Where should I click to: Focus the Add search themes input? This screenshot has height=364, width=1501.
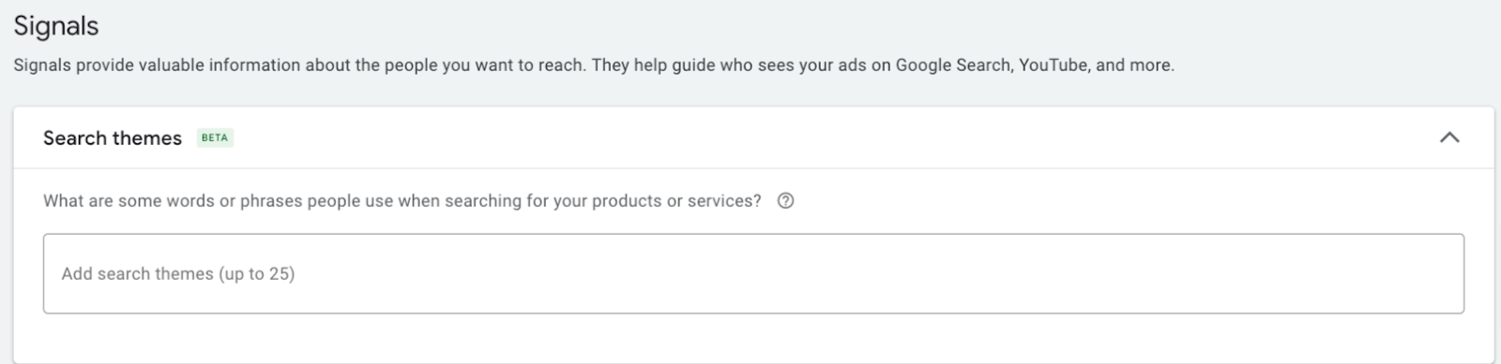click(x=753, y=273)
